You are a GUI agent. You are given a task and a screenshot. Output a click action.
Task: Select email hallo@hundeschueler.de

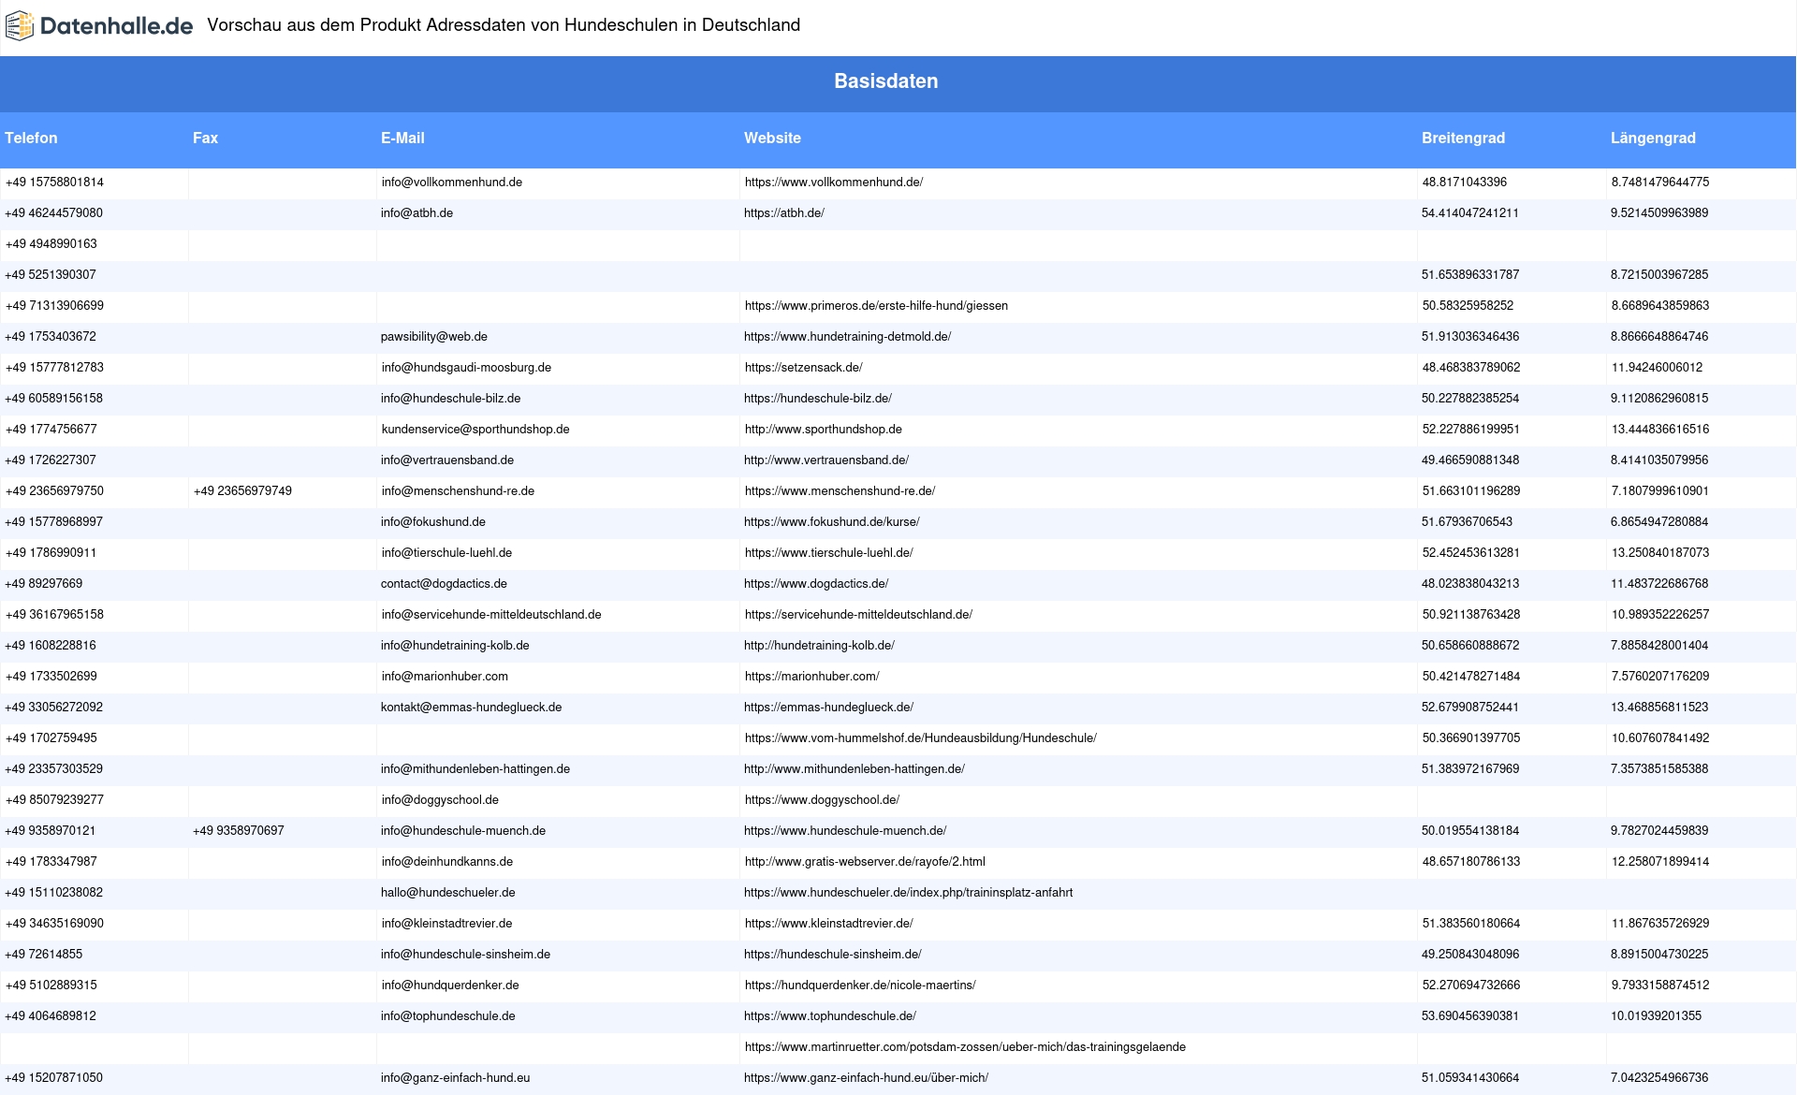tap(448, 893)
